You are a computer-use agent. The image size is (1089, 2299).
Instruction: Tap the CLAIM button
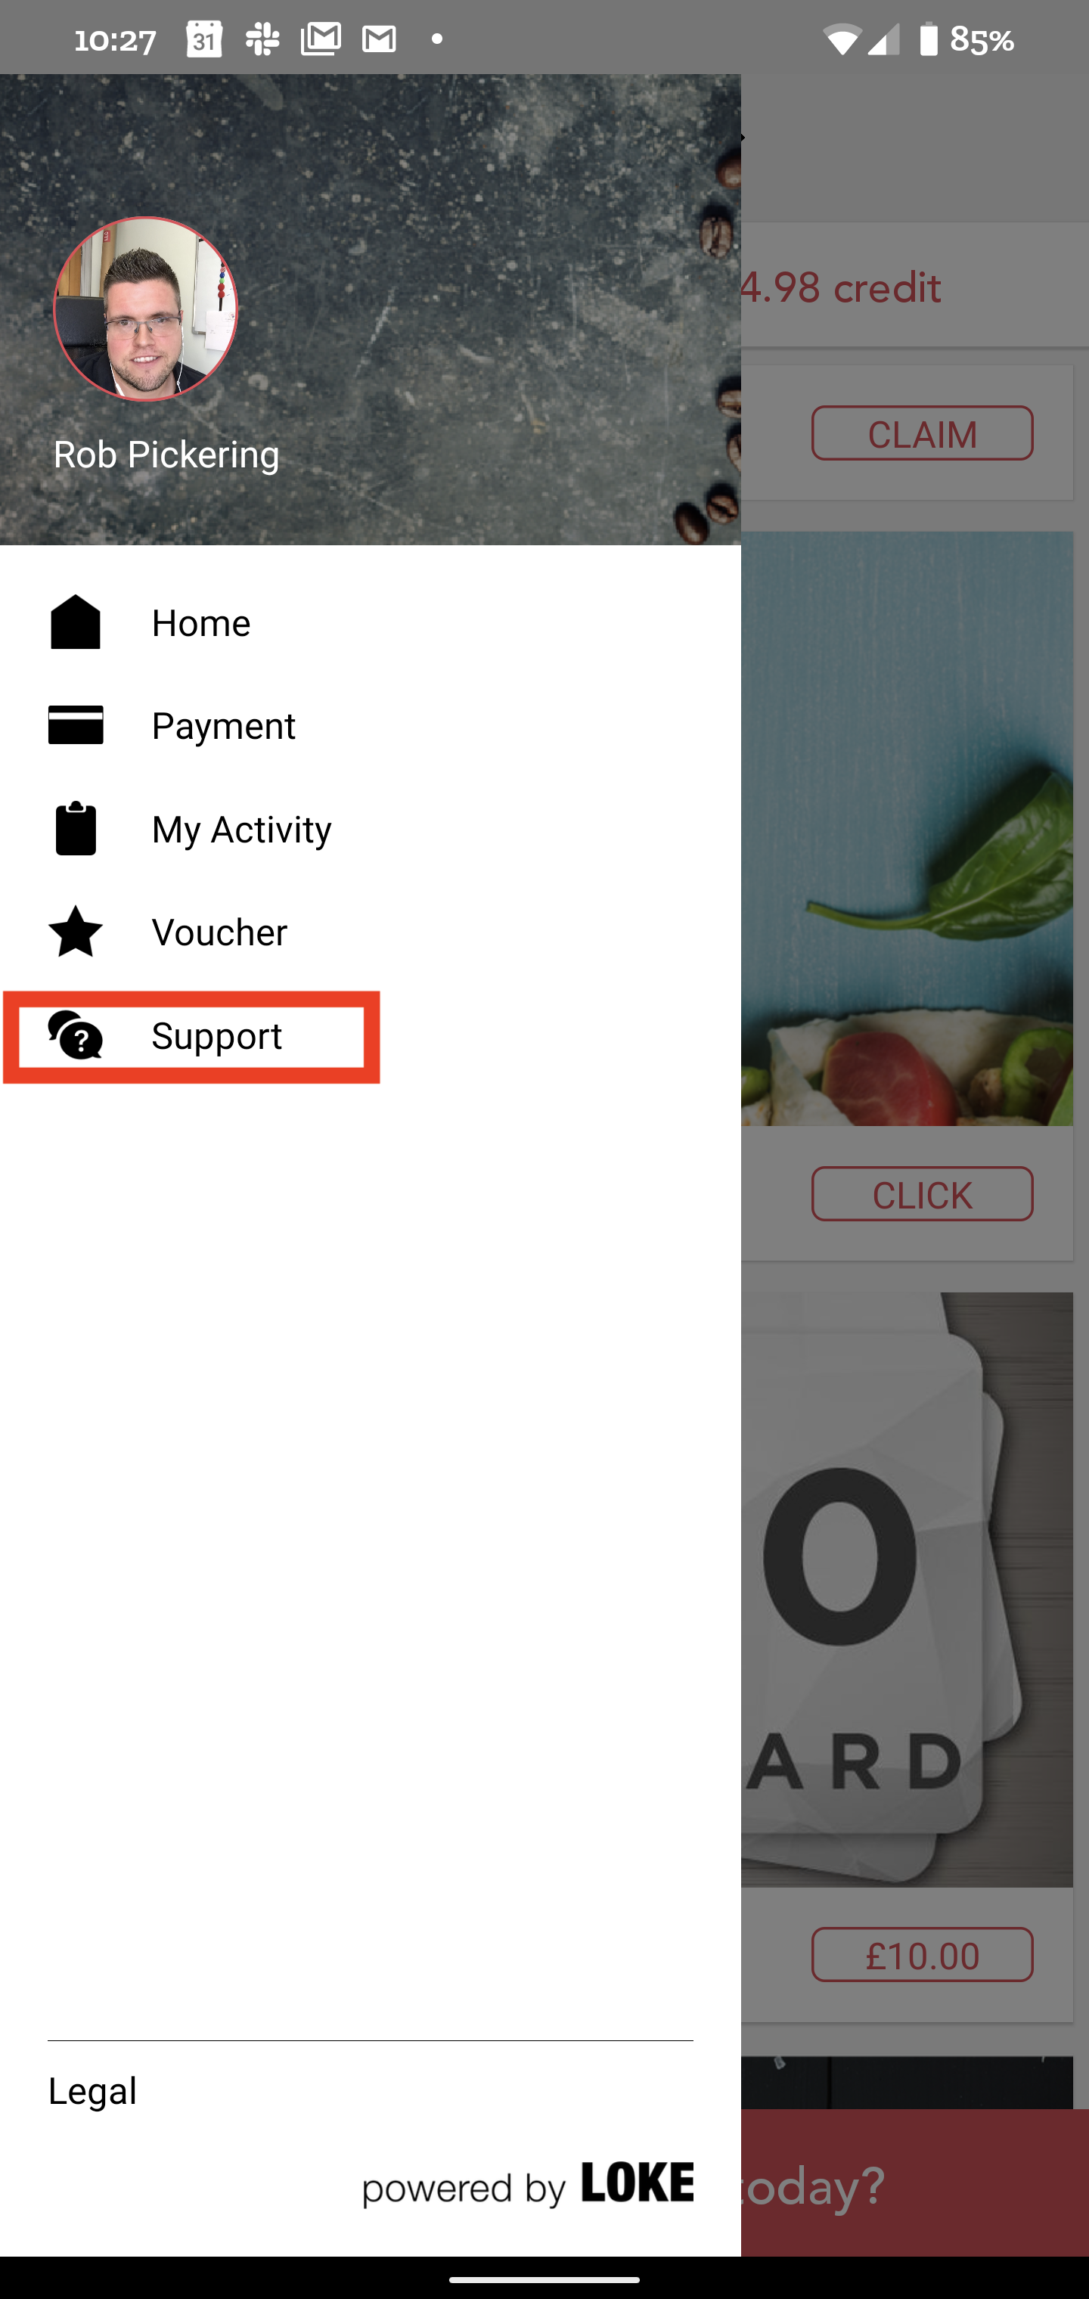tap(922, 434)
